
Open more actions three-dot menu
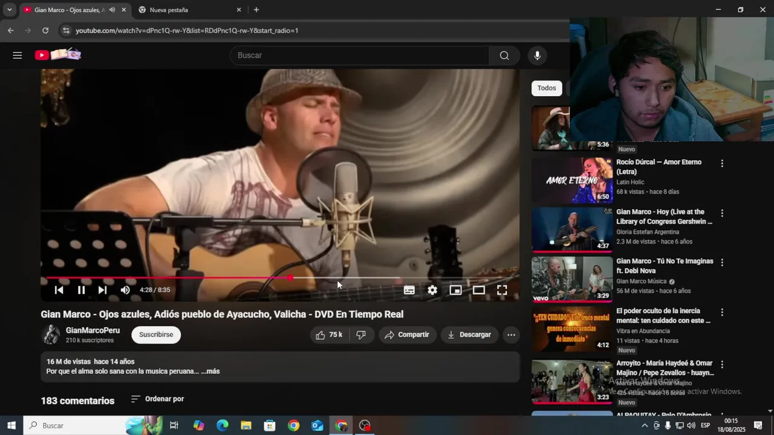511,335
